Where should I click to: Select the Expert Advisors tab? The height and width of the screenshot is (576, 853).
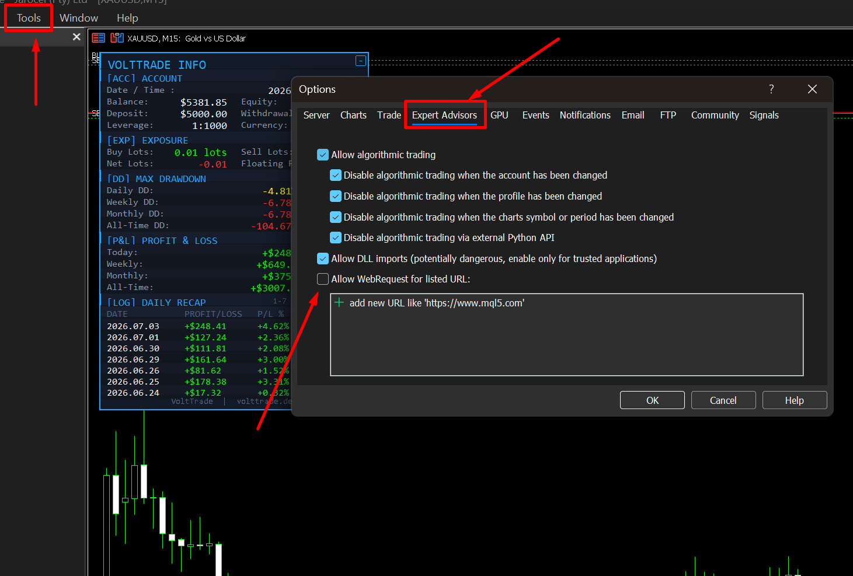[x=444, y=115]
